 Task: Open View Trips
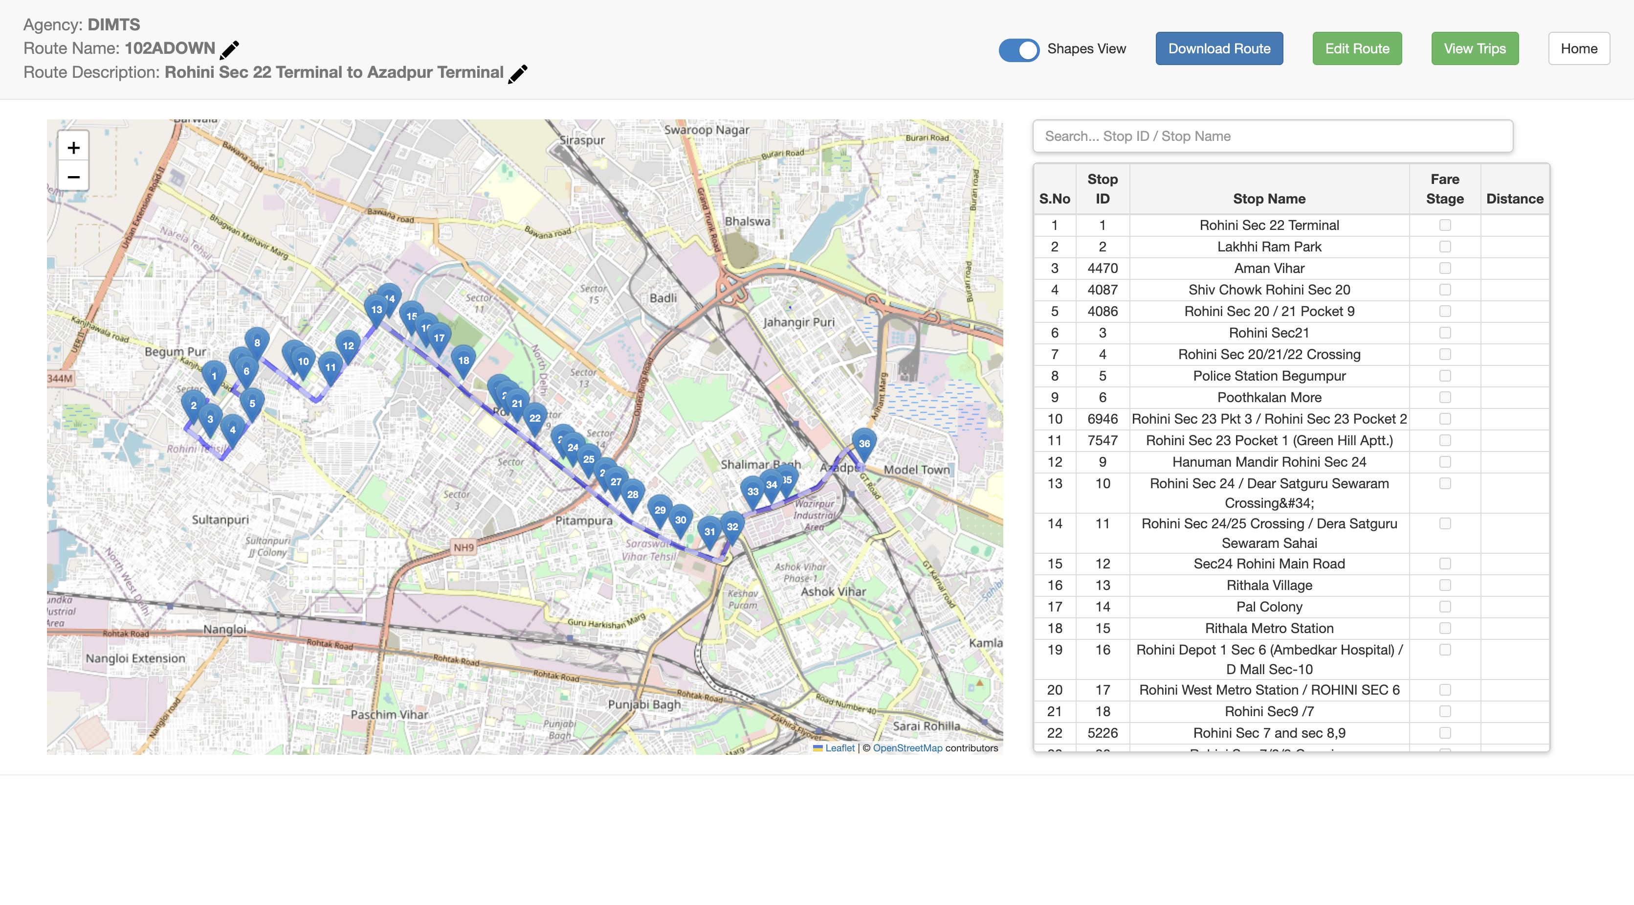1475,49
